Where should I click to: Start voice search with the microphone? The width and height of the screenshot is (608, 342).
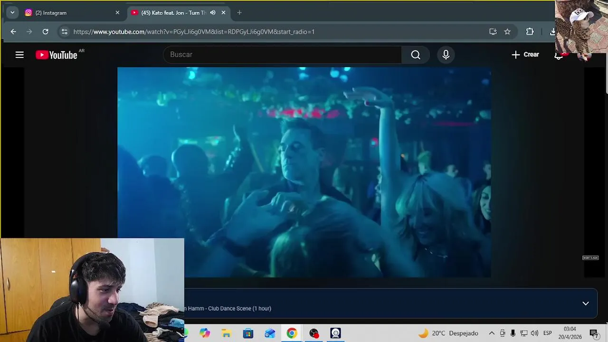(x=446, y=55)
